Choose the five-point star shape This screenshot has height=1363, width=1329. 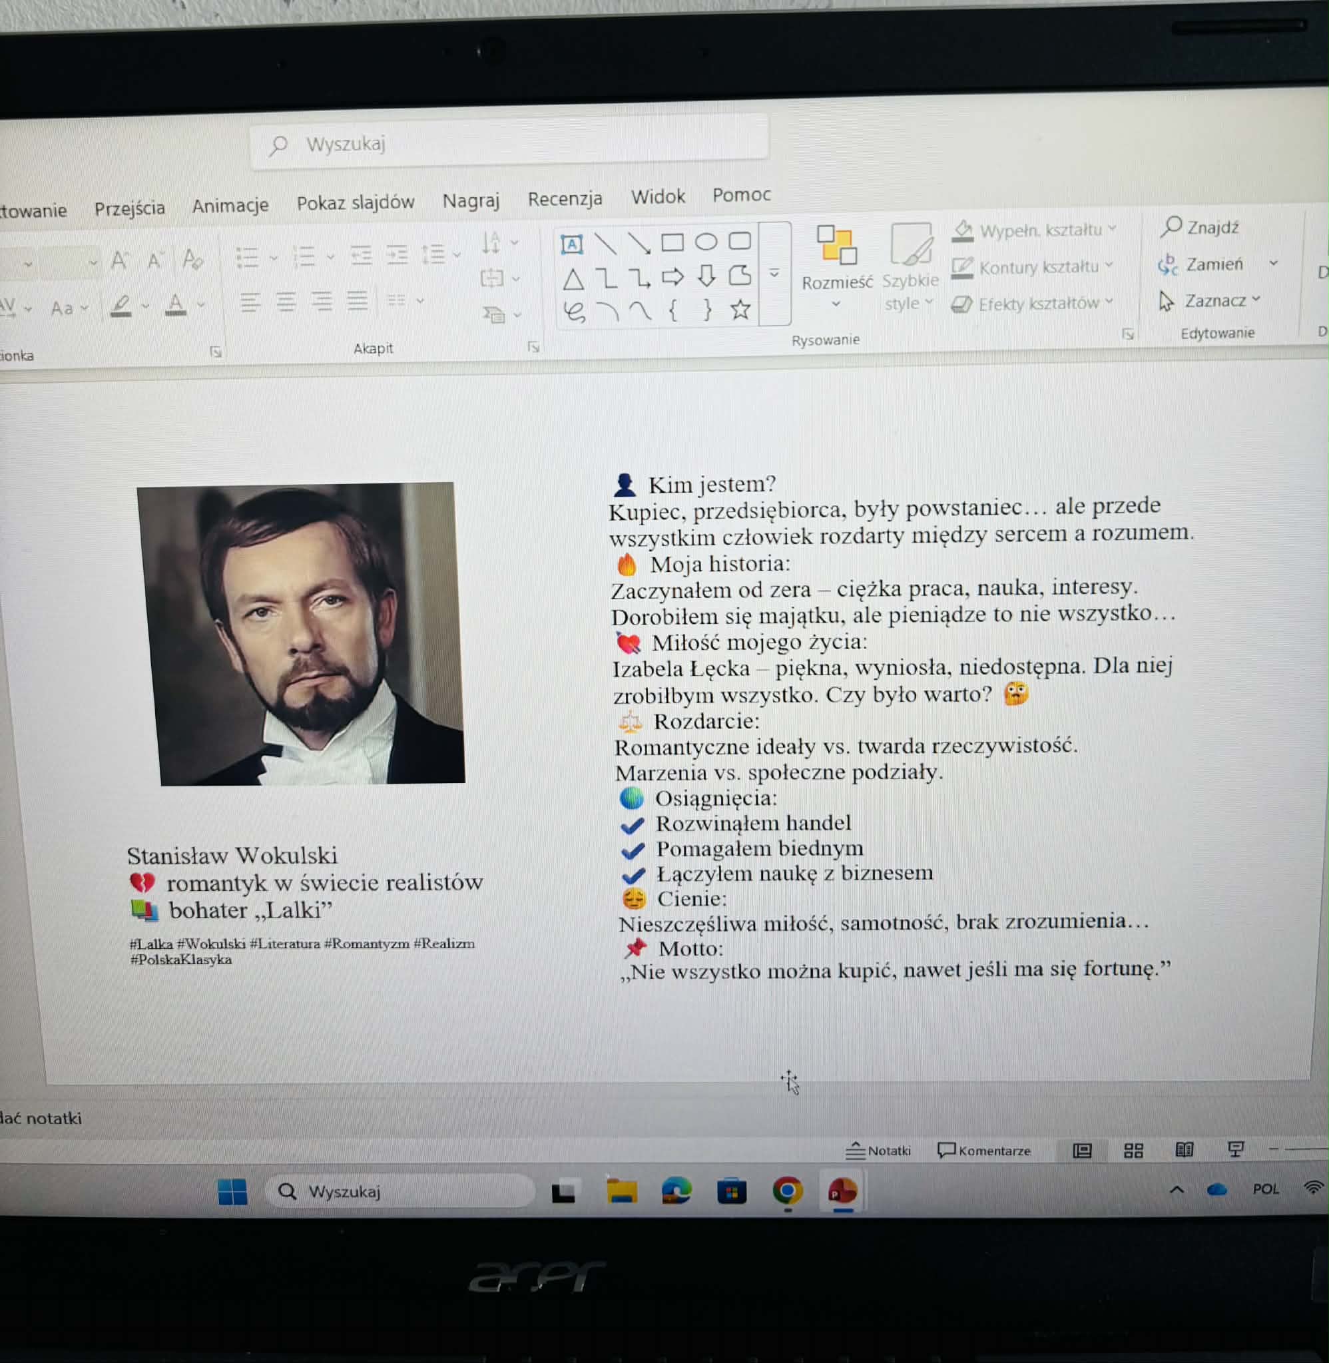pos(740,309)
